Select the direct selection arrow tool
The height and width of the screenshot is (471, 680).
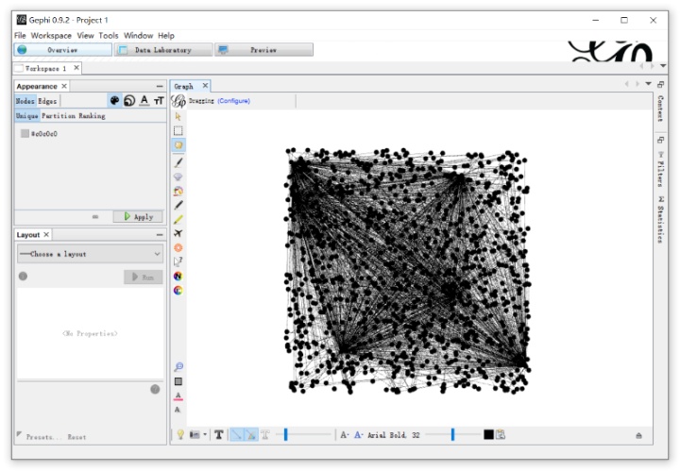pyautogui.click(x=178, y=116)
